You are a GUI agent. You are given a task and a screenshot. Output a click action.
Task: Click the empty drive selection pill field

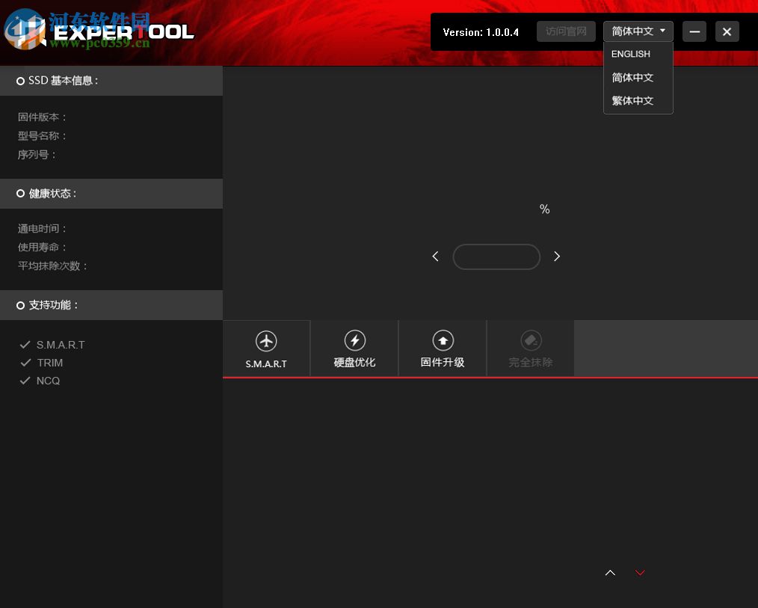click(x=496, y=257)
